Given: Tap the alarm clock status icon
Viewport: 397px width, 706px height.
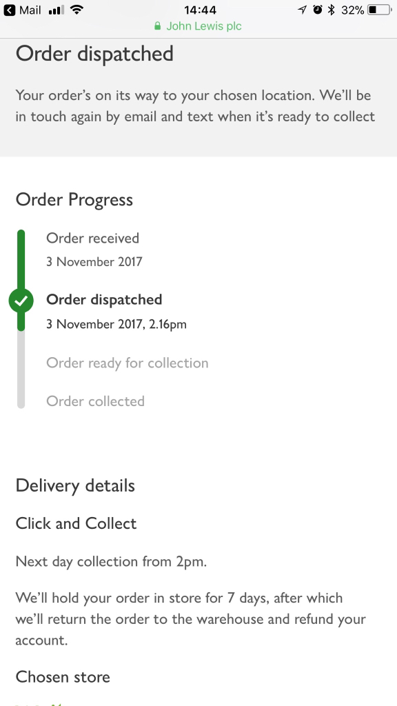Looking at the screenshot, I should coord(318,10).
